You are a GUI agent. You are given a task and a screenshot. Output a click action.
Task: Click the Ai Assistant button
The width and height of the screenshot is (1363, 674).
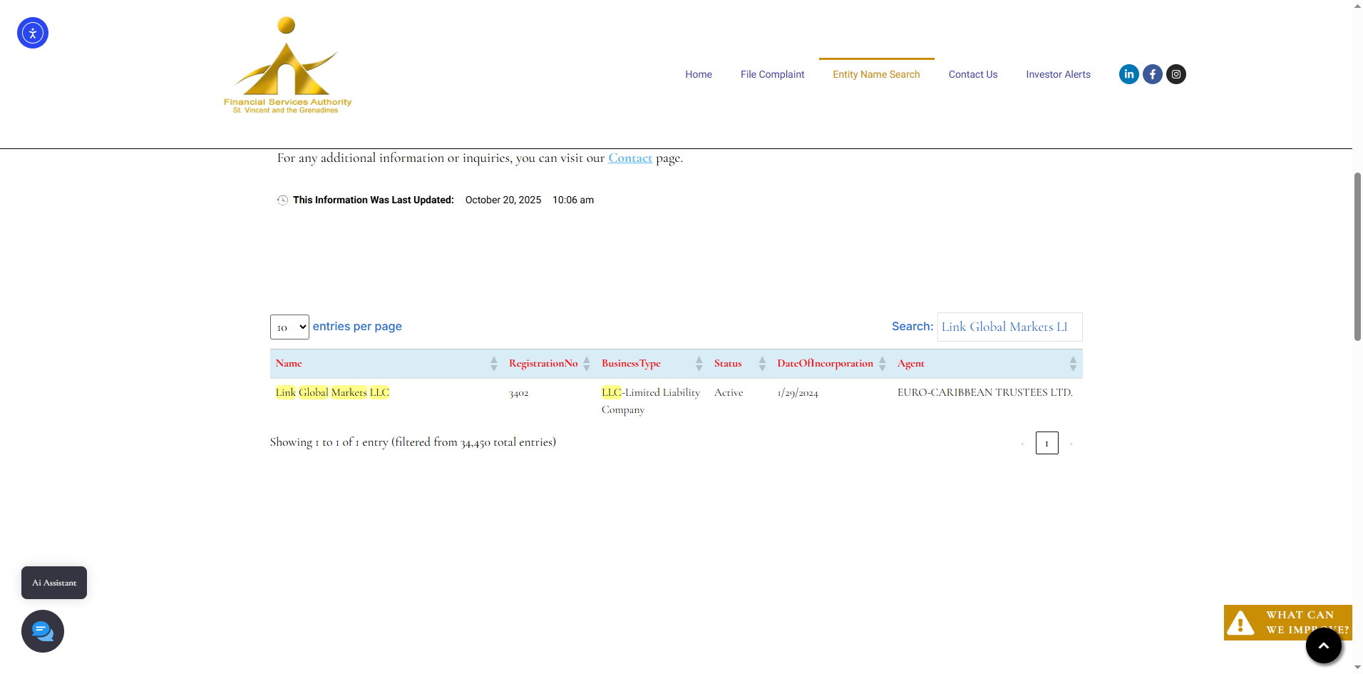tap(54, 583)
